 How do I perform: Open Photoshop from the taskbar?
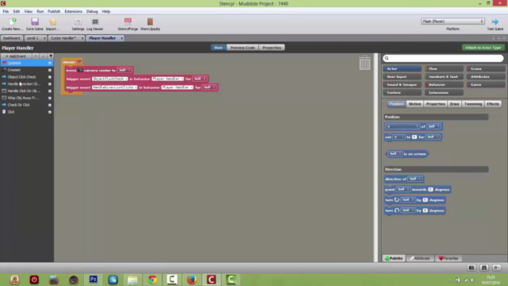tap(94, 279)
